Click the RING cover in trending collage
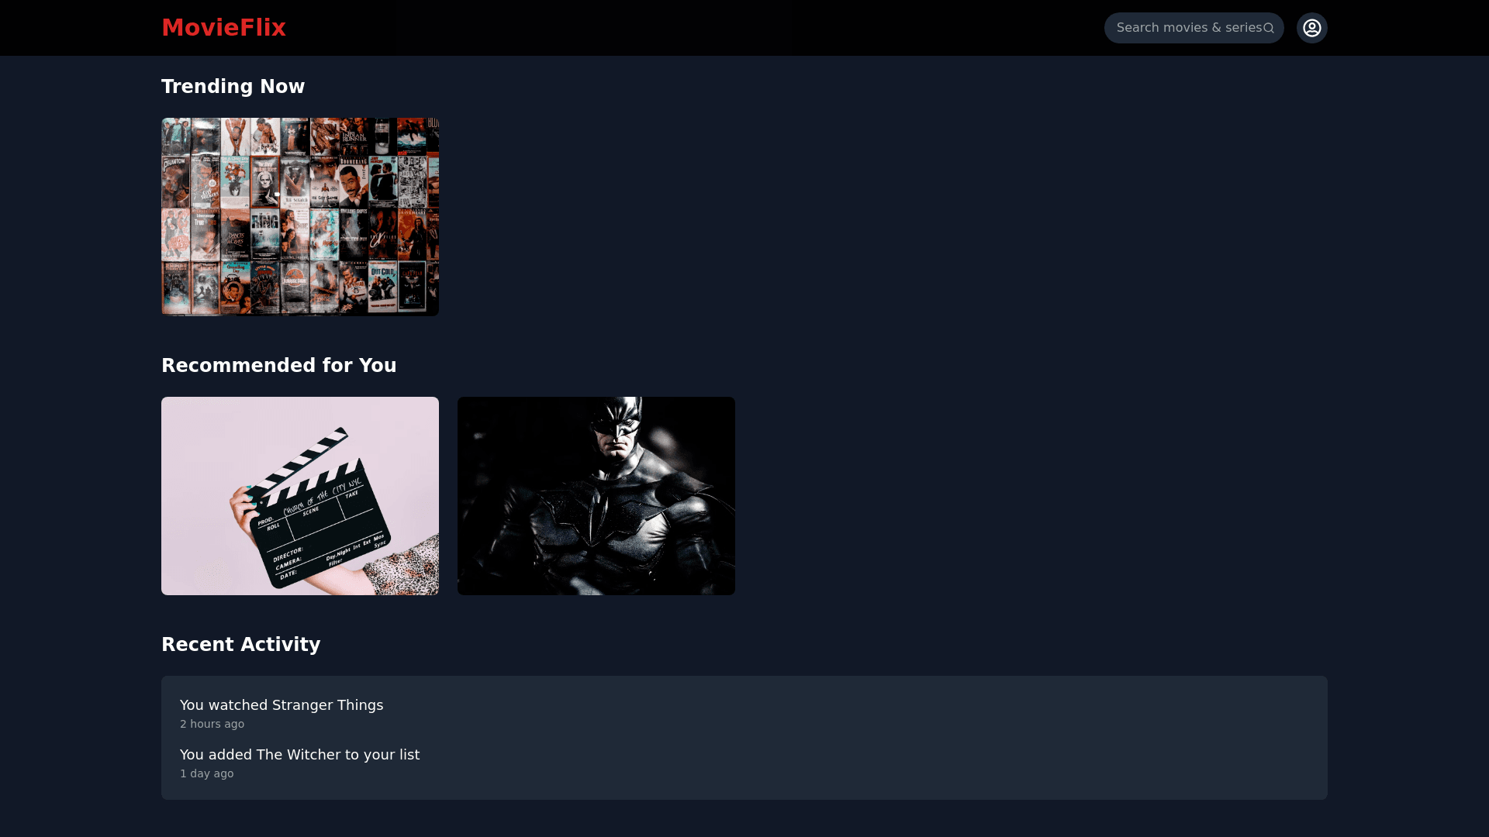 [264, 232]
